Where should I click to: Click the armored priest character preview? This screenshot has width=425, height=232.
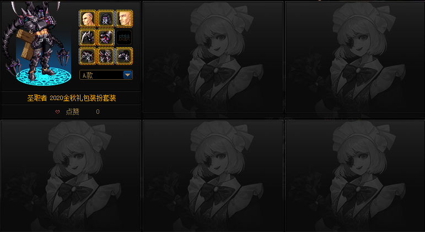coord(36,43)
